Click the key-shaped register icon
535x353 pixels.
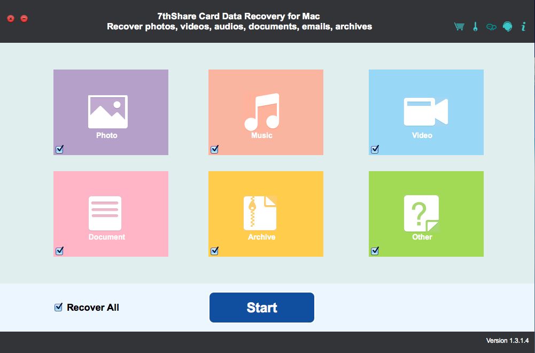(x=475, y=26)
